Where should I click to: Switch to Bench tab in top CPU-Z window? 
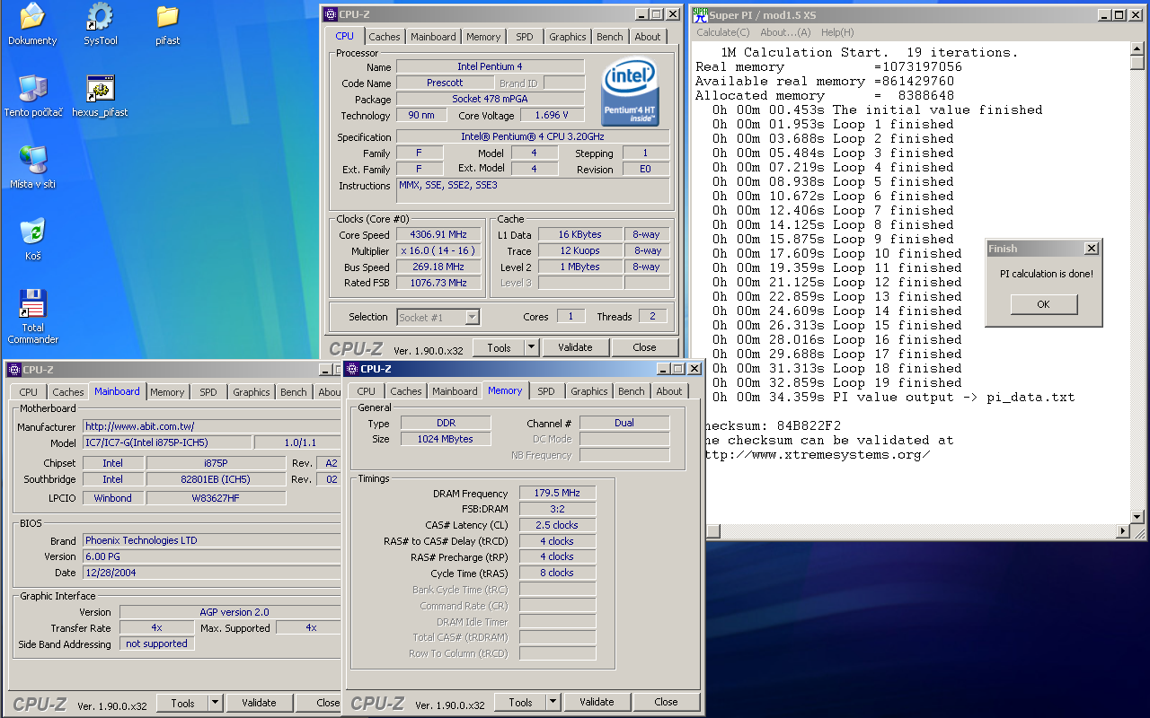coord(610,37)
